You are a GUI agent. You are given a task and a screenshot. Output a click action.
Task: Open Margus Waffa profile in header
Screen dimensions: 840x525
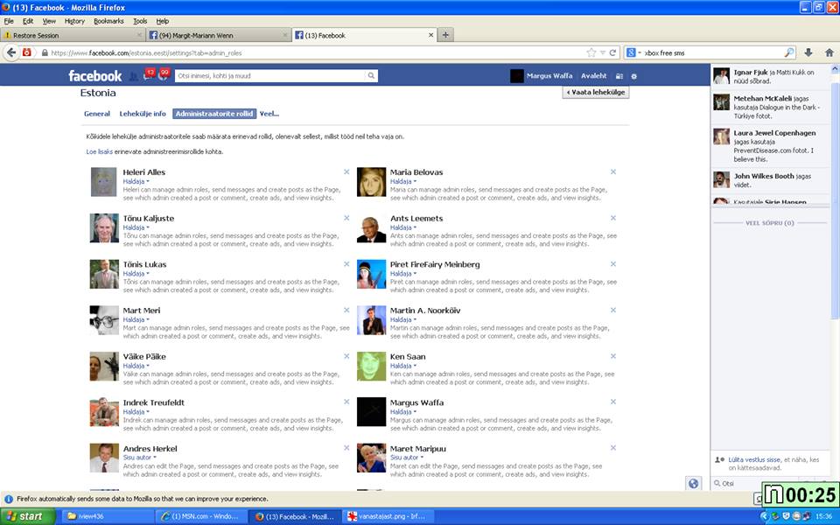(x=542, y=76)
